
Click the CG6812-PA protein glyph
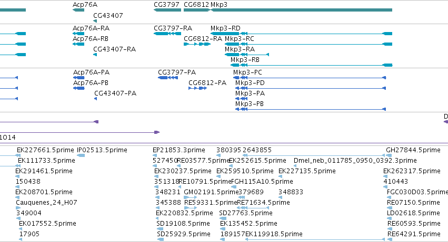(x=198, y=88)
